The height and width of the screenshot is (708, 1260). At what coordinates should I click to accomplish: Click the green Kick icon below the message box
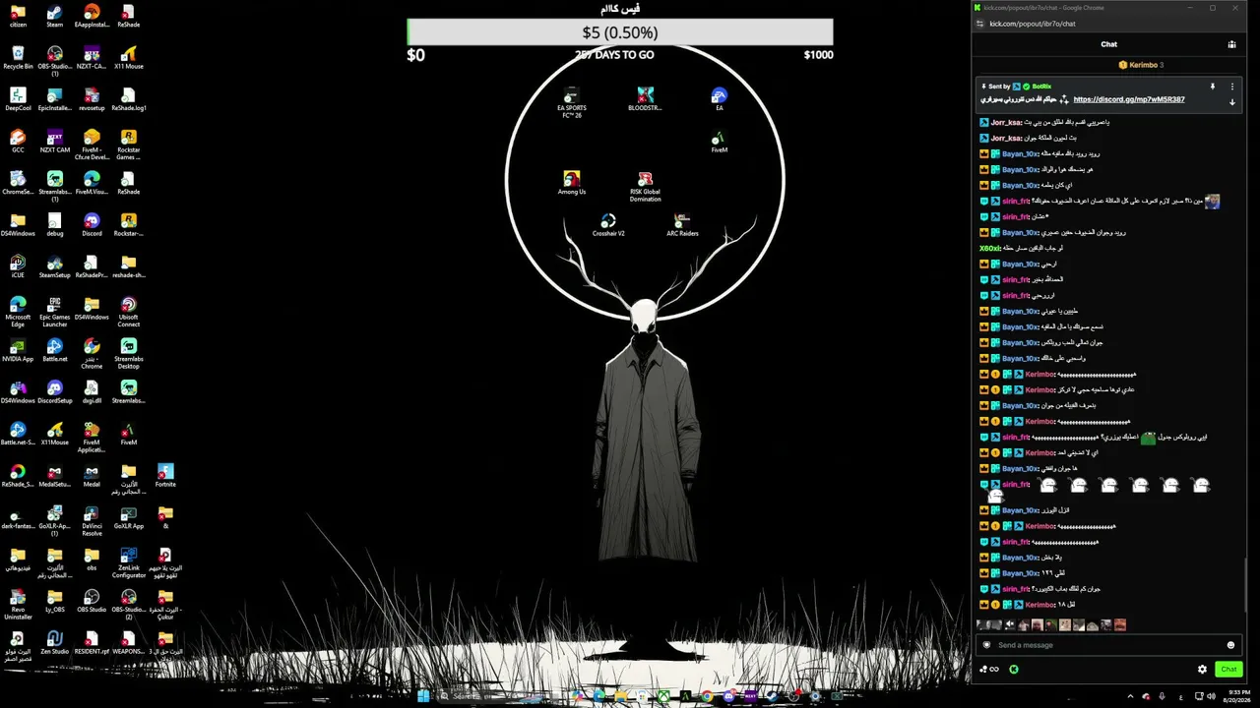1014,669
